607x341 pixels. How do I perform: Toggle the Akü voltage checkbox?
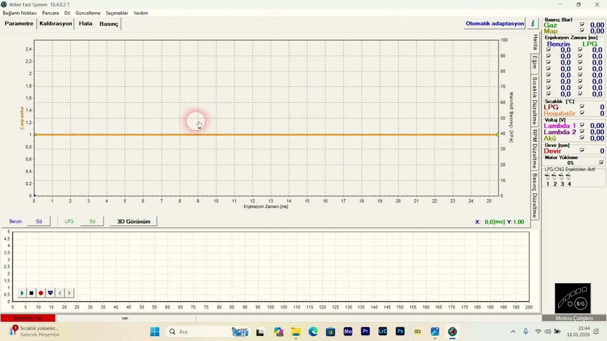pyautogui.click(x=582, y=138)
